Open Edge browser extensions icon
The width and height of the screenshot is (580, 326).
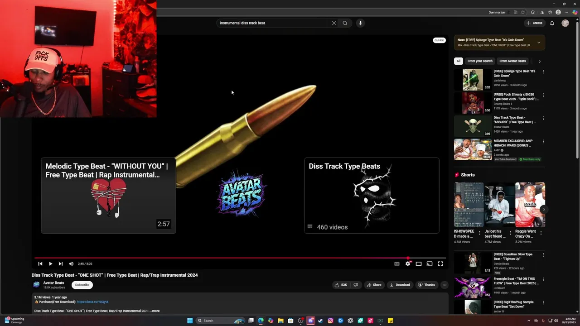533,12
